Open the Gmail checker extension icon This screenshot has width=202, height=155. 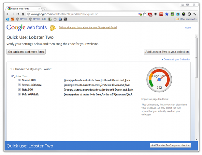150,14
